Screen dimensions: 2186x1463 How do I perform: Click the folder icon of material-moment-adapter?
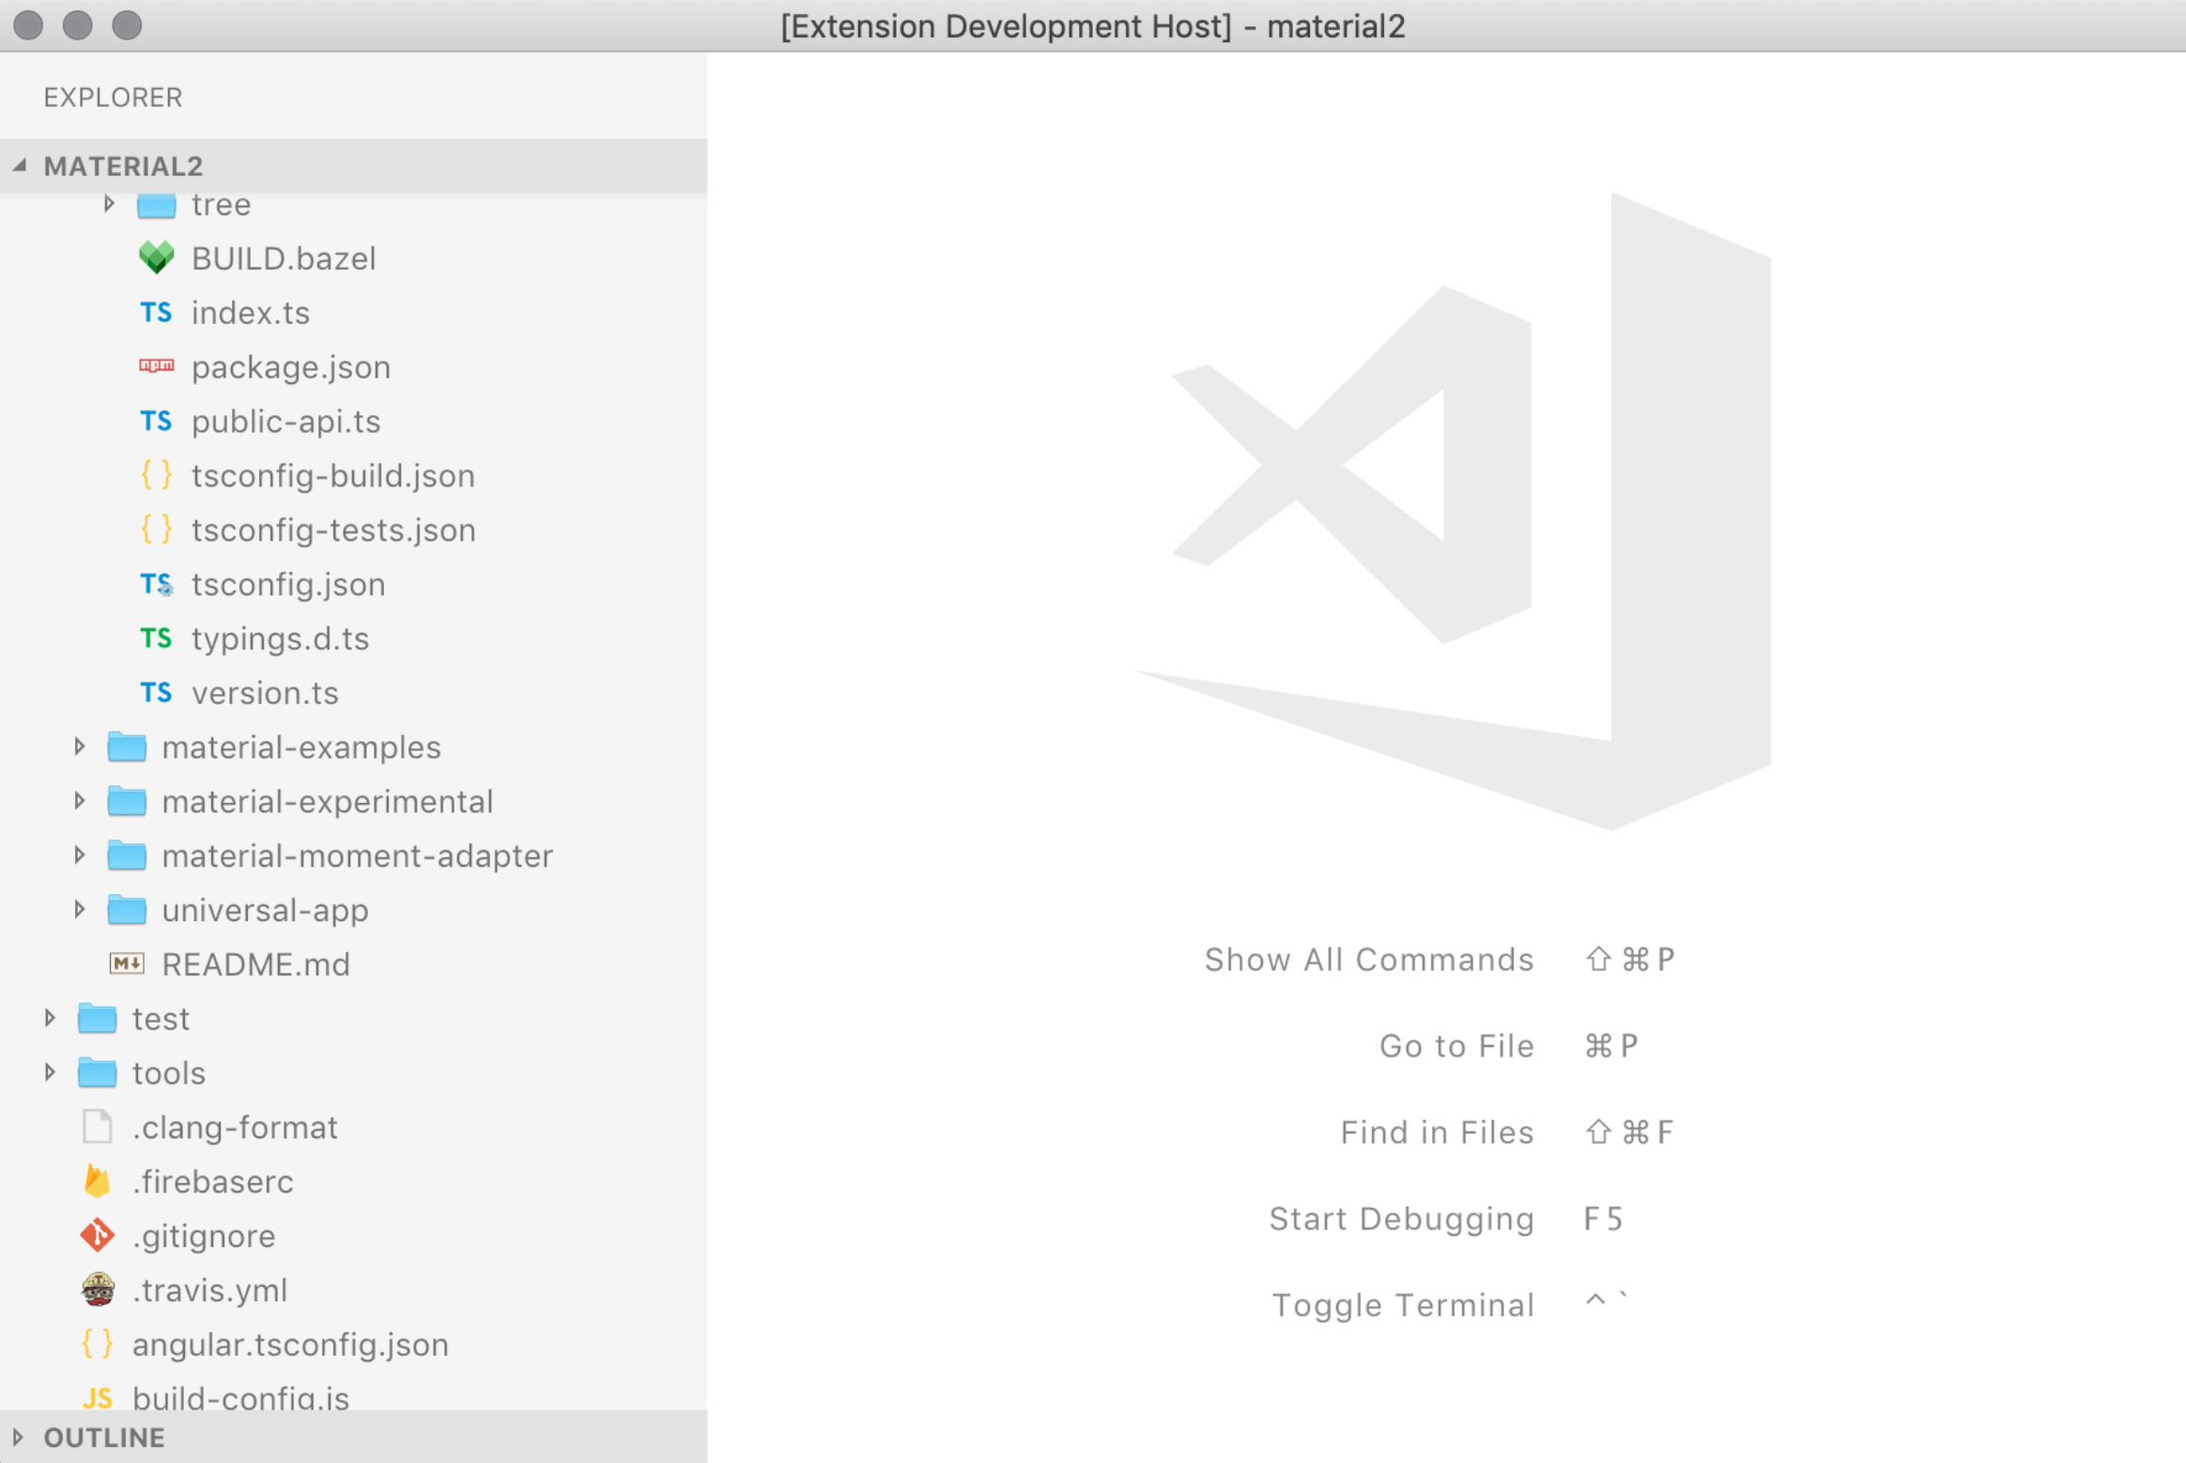pyautogui.click(x=127, y=856)
